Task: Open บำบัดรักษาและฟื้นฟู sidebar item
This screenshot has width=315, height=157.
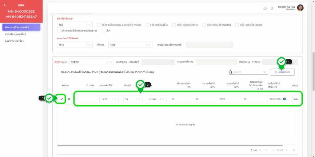Action: coord(17,34)
